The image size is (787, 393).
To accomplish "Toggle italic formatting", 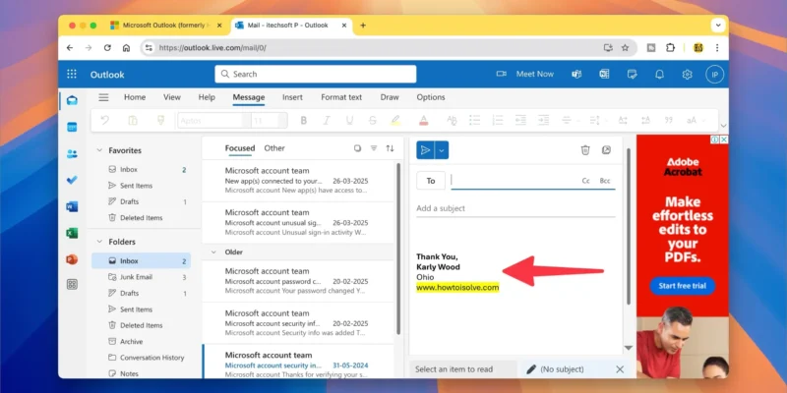I will (327, 120).
